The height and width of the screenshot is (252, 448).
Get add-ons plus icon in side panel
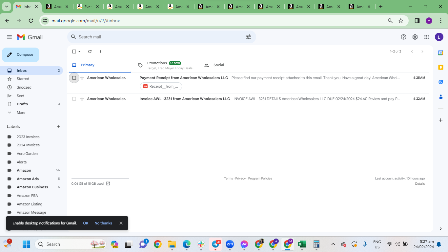coord(441,120)
